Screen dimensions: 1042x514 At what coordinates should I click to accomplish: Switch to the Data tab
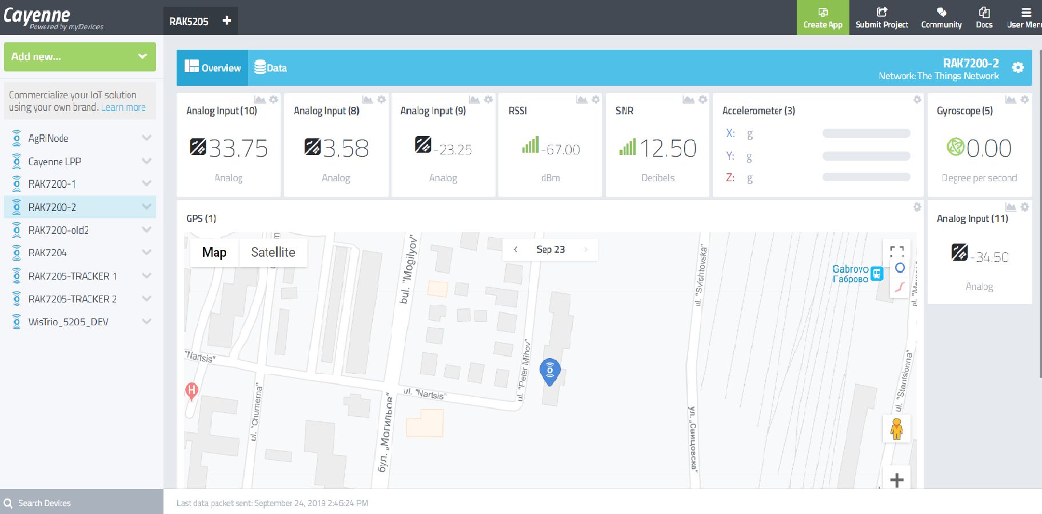(271, 67)
